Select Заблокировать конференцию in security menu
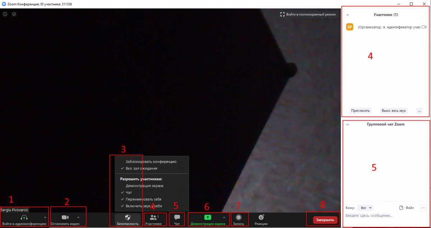 coord(151,162)
